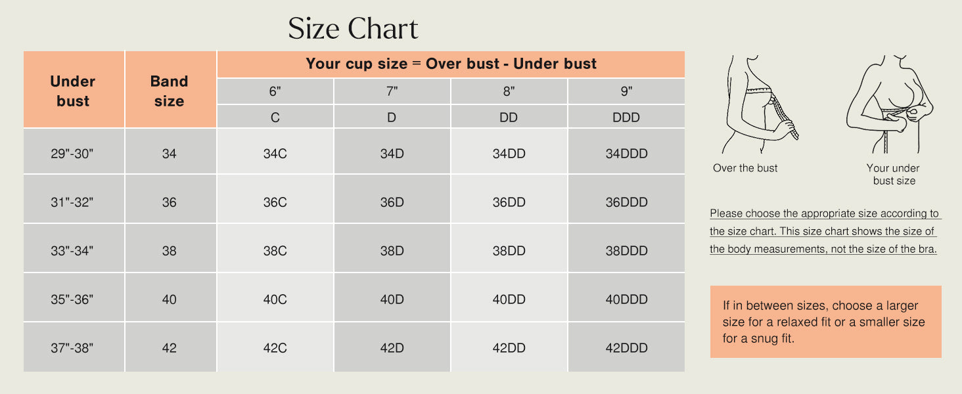Click the DDD cup column label

pyautogui.click(x=626, y=118)
